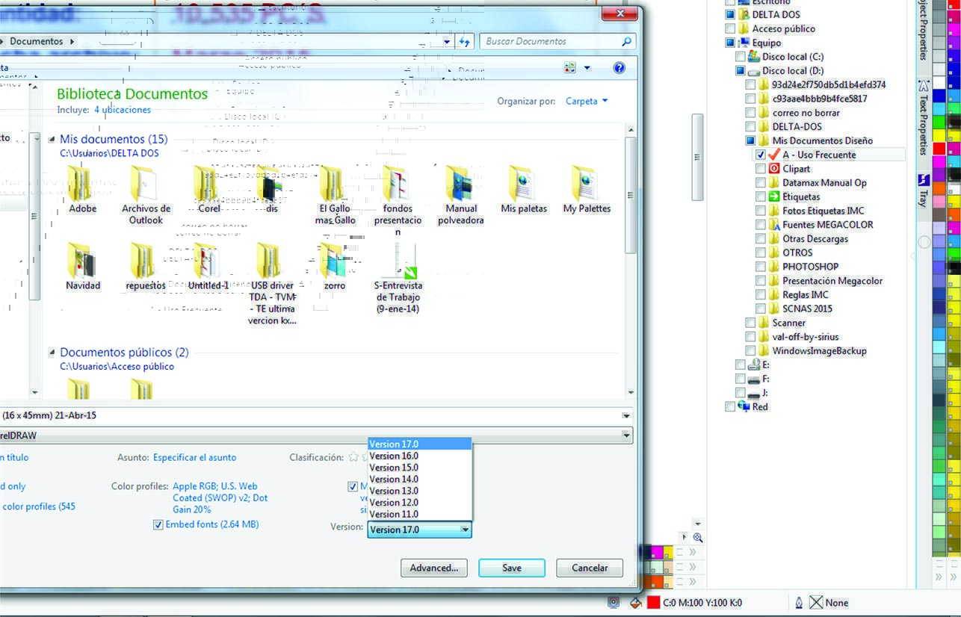The width and height of the screenshot is (961, 617).
Task: Click the Advanced... button
Action: tap(434, 568)
